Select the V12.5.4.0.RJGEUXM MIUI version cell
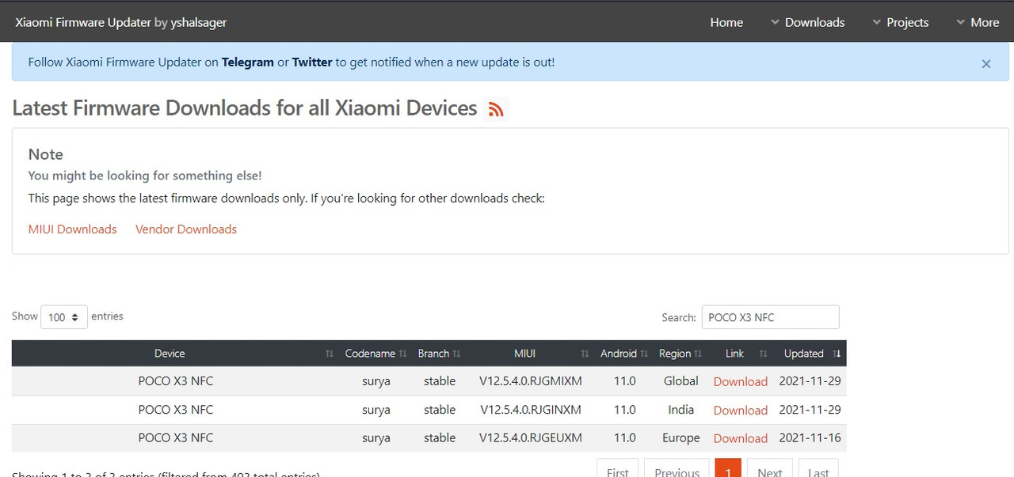The image size is (1014, 477). [531, 438]
